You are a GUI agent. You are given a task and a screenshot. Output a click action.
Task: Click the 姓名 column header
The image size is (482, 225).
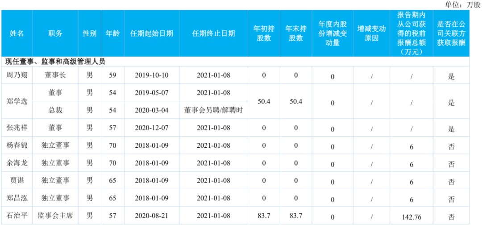point(17,33)
